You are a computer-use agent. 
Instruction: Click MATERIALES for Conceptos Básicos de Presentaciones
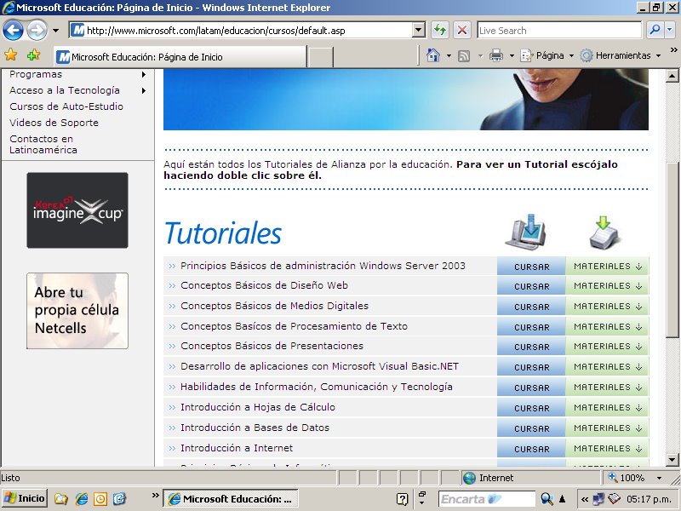[x=607, y=347]
